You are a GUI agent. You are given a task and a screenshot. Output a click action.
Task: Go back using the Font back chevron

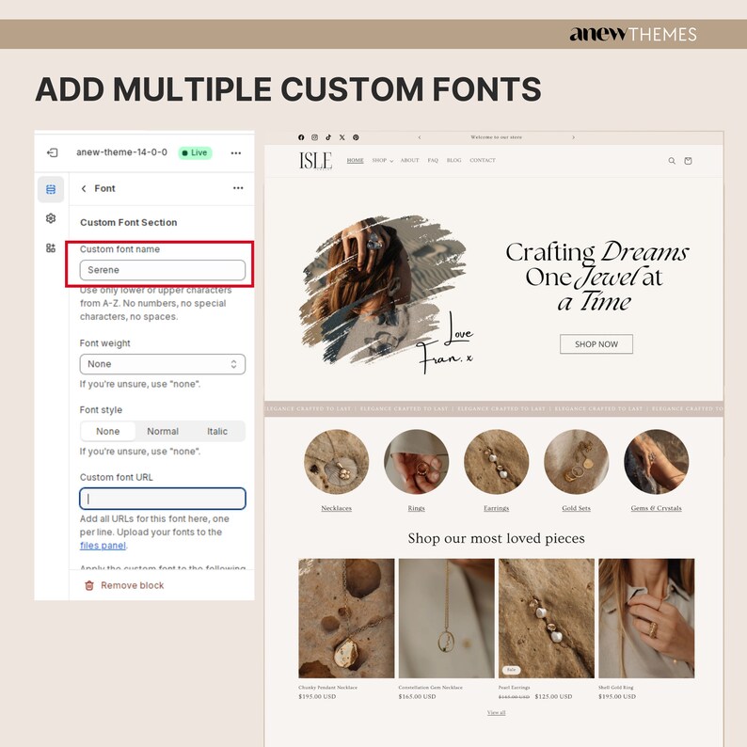pyautogui.click(x=84, y=189)
